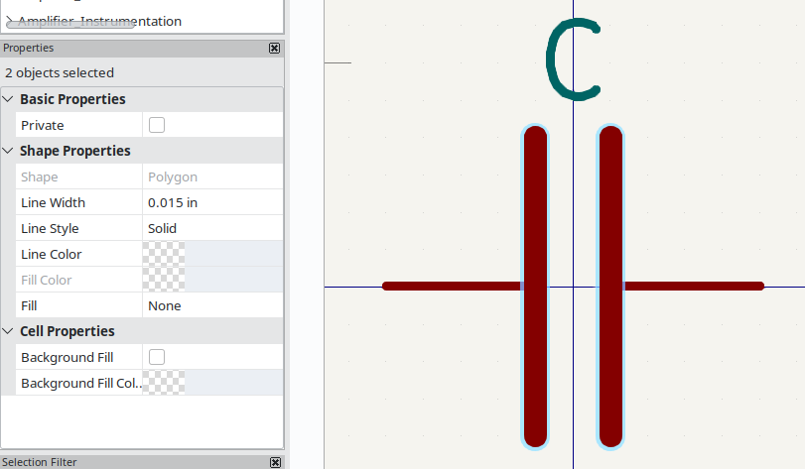805x469 pixels.
Task: Collapse the Shape Properties section
Action: coord(8,151)
